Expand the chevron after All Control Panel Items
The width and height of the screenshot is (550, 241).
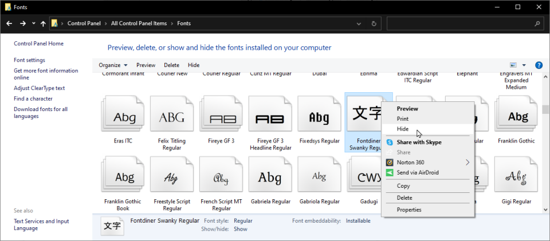click(172, 23)
